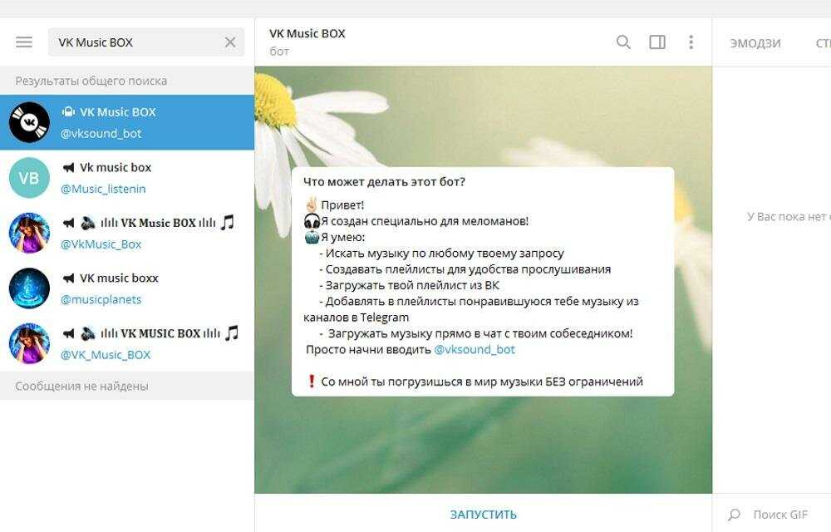
Task: Click the blue glowing musicplanets avatar
Action: 29,288
